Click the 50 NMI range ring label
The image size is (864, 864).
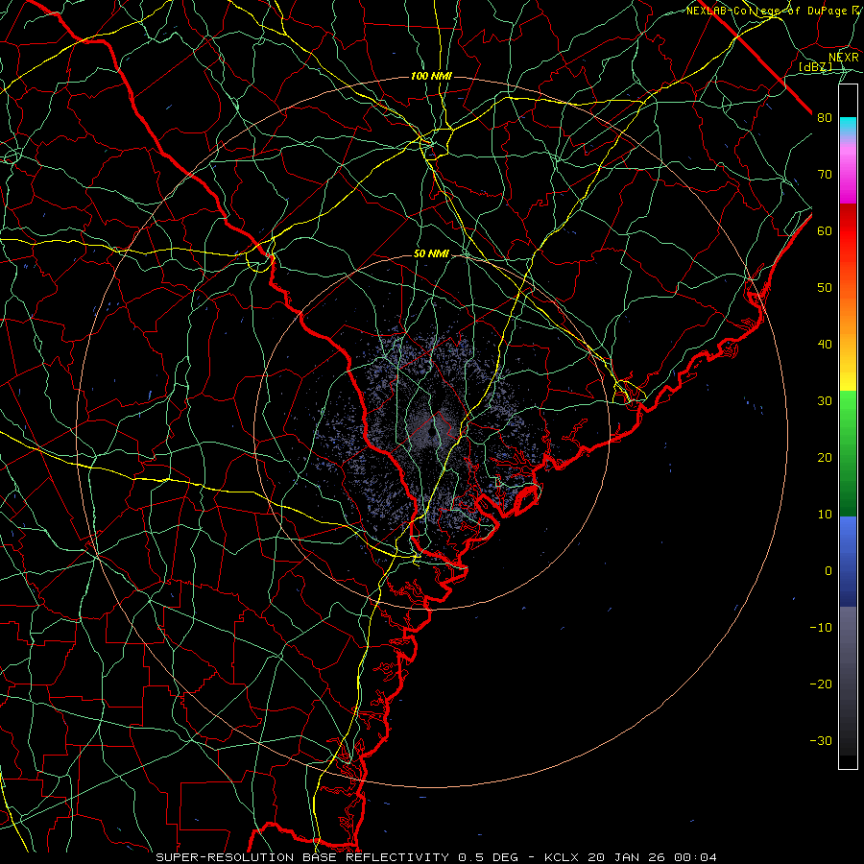(x=431, y=254)
